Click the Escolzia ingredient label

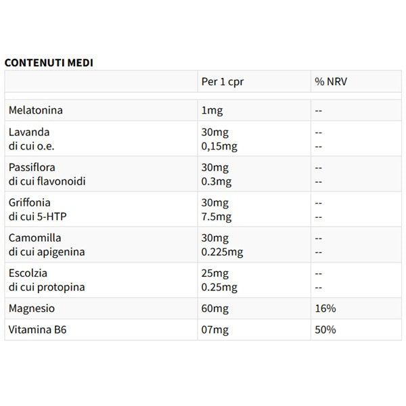tap(29, 273)
